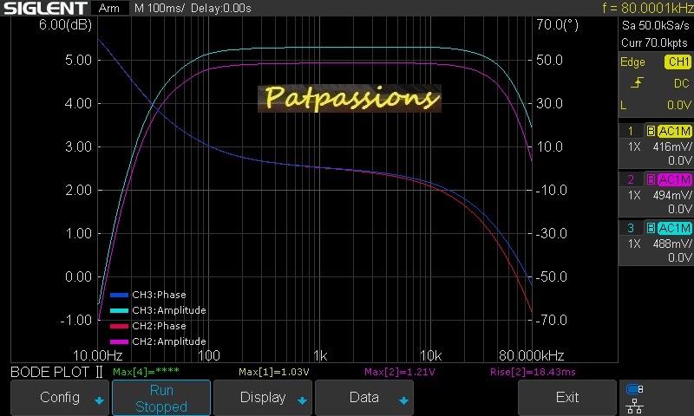Expand the Config dropdown arrow
This screenshot has height=416, width=694.
pos(99,400)
